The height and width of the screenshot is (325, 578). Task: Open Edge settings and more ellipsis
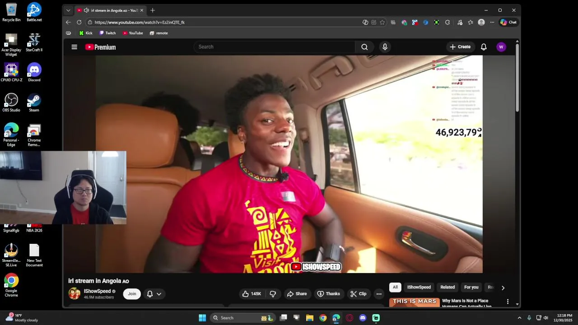pos(492,22)
